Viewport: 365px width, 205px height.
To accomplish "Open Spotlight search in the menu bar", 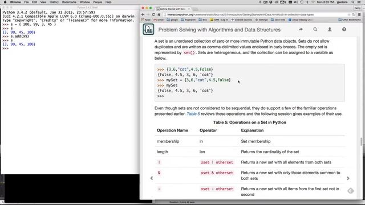I will pyautogui.click(x=353, y=2).
